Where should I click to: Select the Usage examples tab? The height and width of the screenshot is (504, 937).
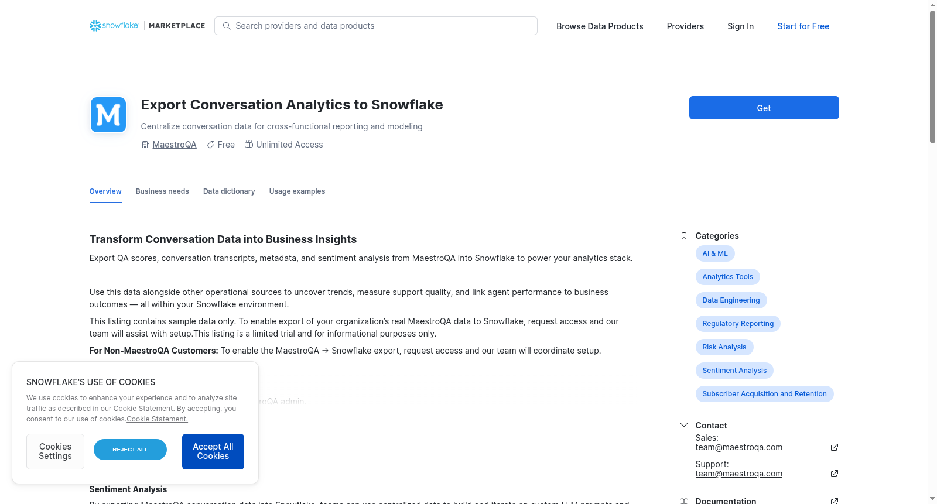click(x=297, y=191)
